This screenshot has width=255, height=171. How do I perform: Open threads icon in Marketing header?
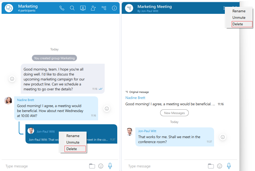[x=104, y=8]
